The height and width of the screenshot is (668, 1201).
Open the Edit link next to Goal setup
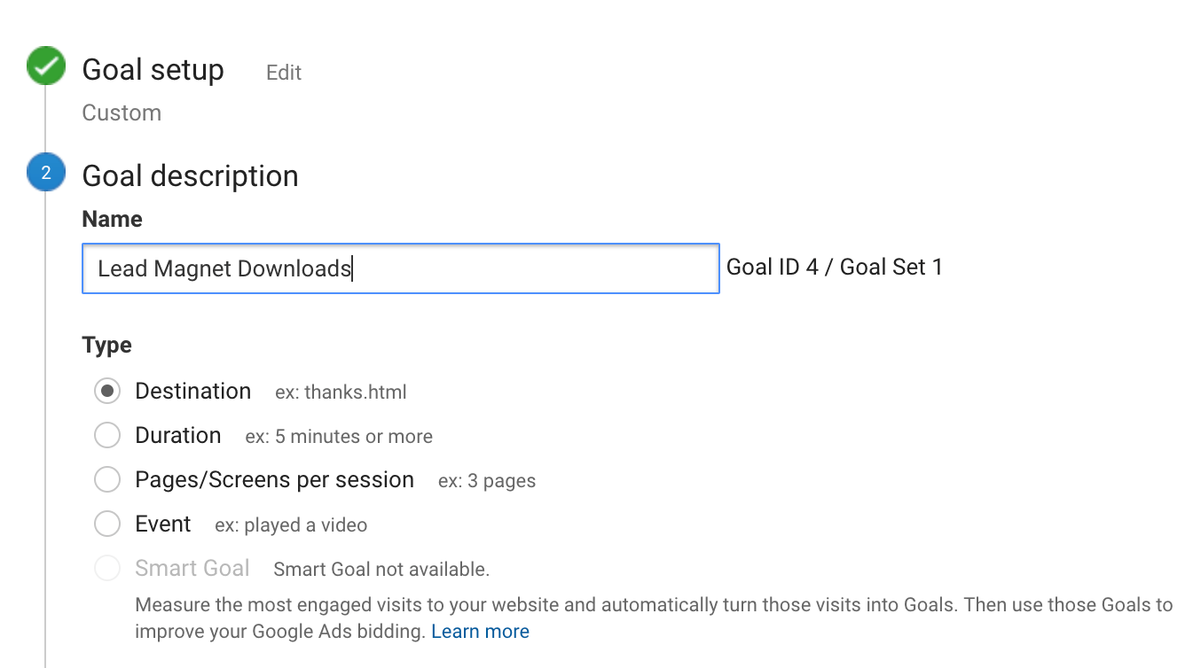click(x=284, y=73)
